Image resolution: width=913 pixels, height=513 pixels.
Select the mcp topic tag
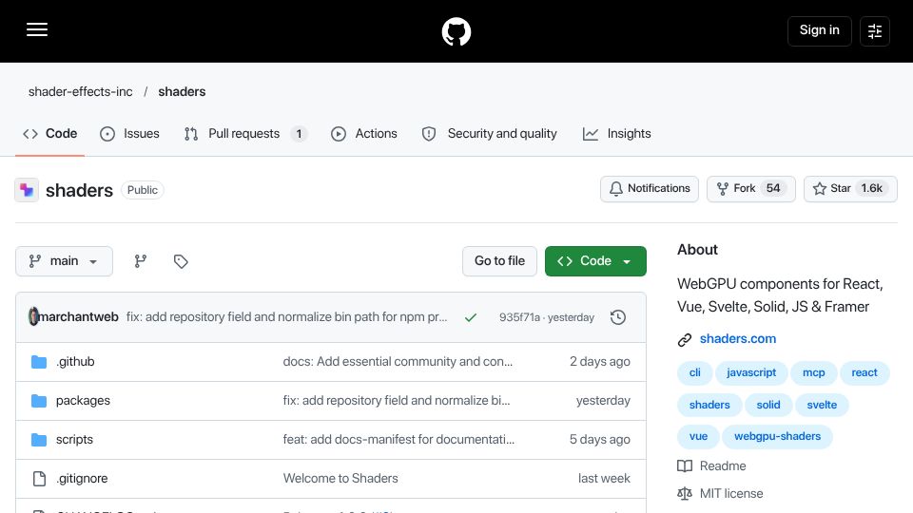pyautogui.click(x=813, y=372)
